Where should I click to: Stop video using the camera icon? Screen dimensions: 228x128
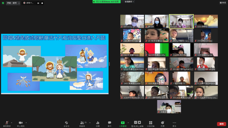21,124
